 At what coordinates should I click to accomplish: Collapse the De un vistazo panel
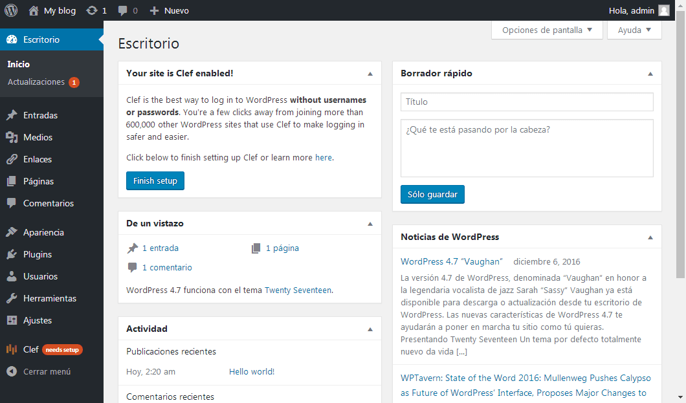point(370,223)
